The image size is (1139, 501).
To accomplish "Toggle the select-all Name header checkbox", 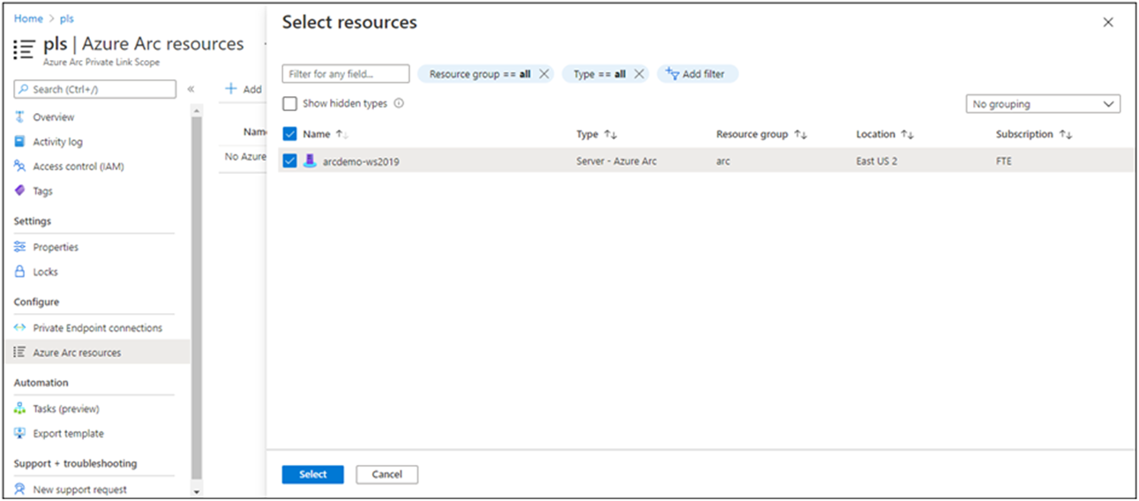I will click(289, 134).
